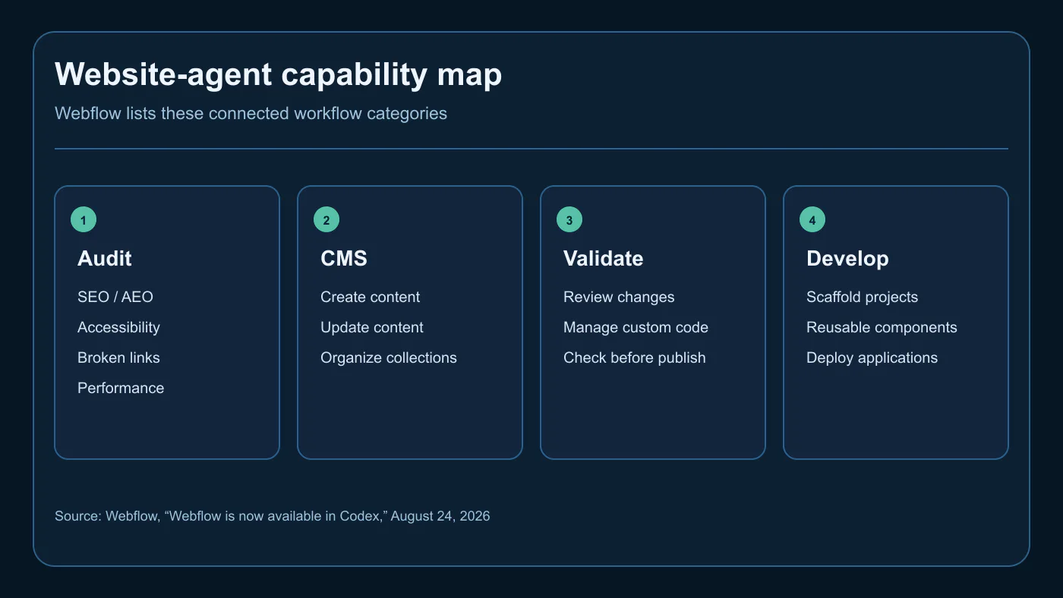1063x598 pixels.
Task: Click the number 2 badge on CMS card
Action: tap(326, 220)
